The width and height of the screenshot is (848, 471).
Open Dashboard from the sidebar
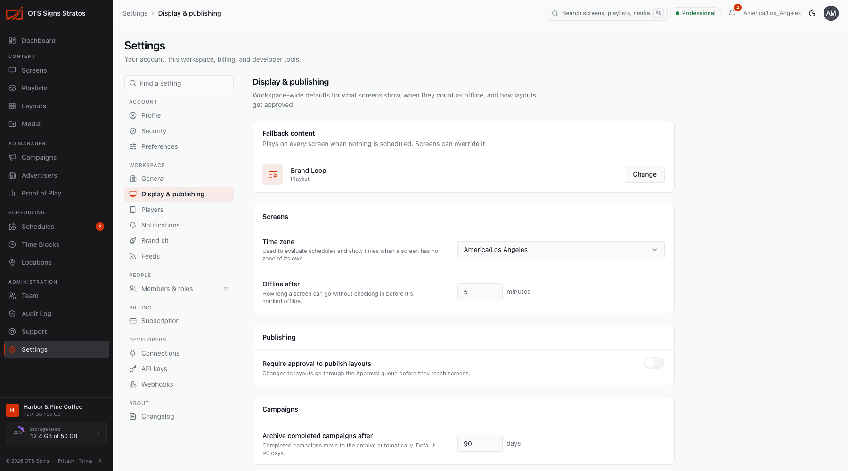pyautogui.click(x=57, y=41)
